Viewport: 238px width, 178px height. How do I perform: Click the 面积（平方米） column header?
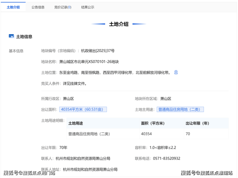click(153, 123)
